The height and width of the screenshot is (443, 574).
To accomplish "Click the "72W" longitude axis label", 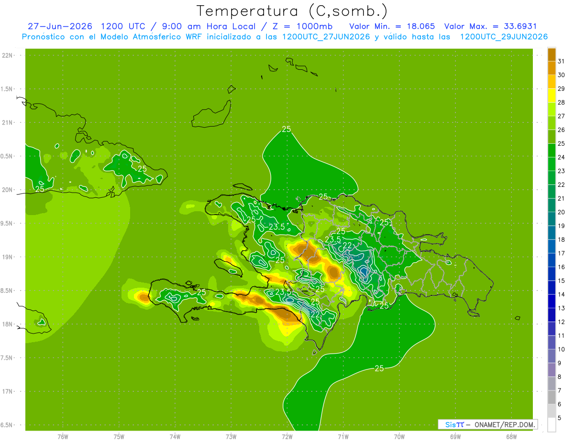I will pyautogui.click(x=287, y=437).
